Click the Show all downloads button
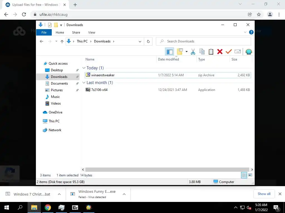 click(264, 194)
